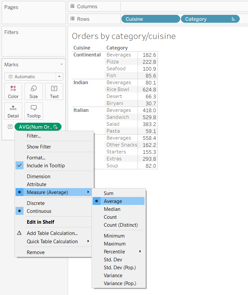Choose Edit in Shelf
Viewport: 248px width, 295px height.
pos(54,222)
